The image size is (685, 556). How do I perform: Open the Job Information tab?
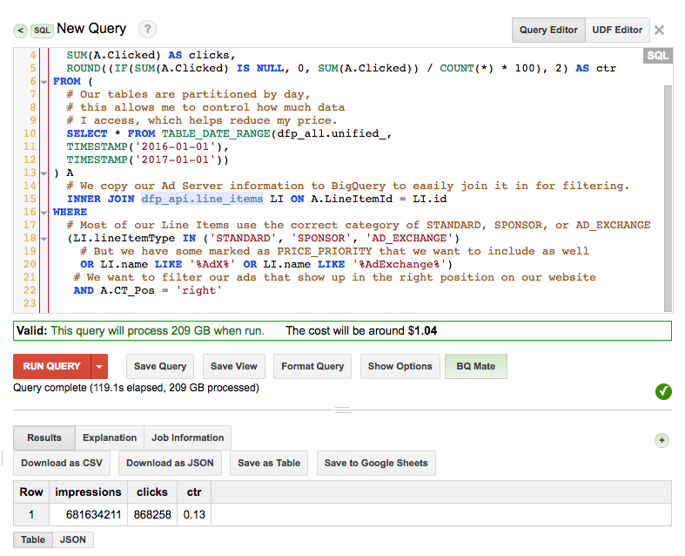coord(187,437)
